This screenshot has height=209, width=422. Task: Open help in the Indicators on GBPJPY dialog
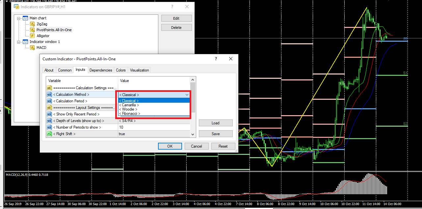pyautogui.click(x=172, y=7)
